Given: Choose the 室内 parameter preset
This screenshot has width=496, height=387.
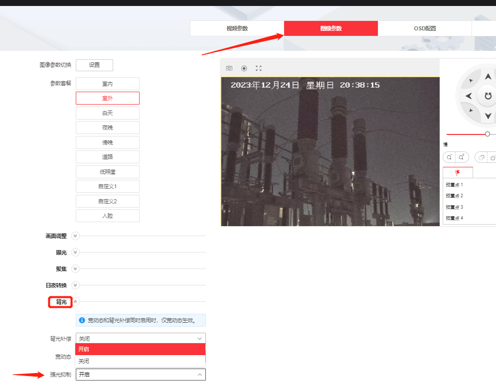Looking at the screenshot, I should point(108,84).
